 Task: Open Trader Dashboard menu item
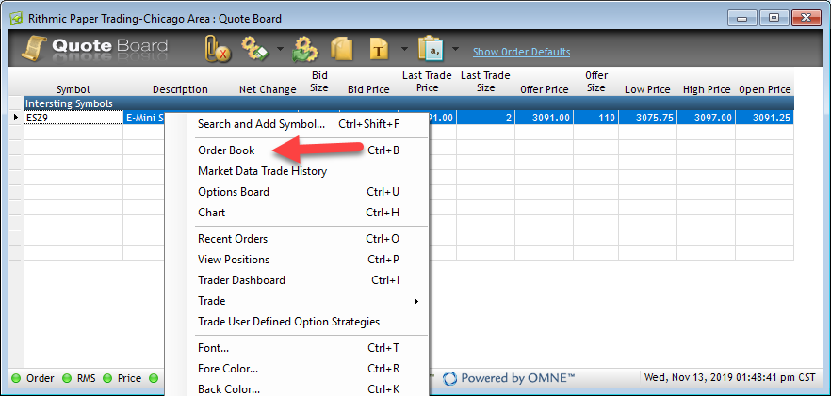tap(299, 280)
